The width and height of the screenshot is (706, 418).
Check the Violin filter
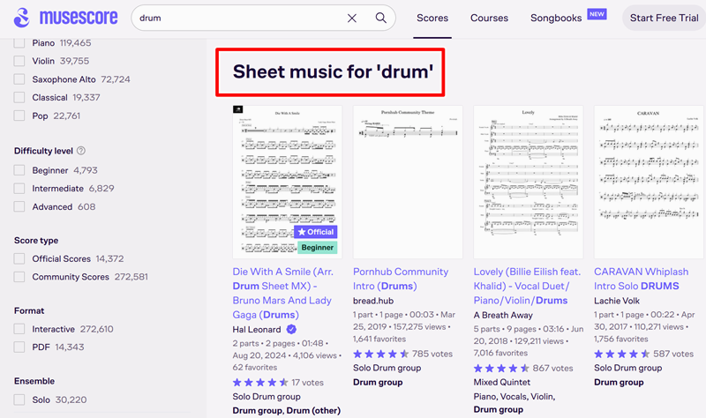[x=19, y=61]
